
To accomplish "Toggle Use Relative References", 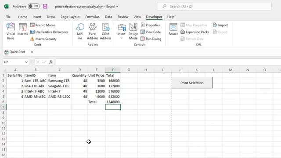I will coord(49,32).
